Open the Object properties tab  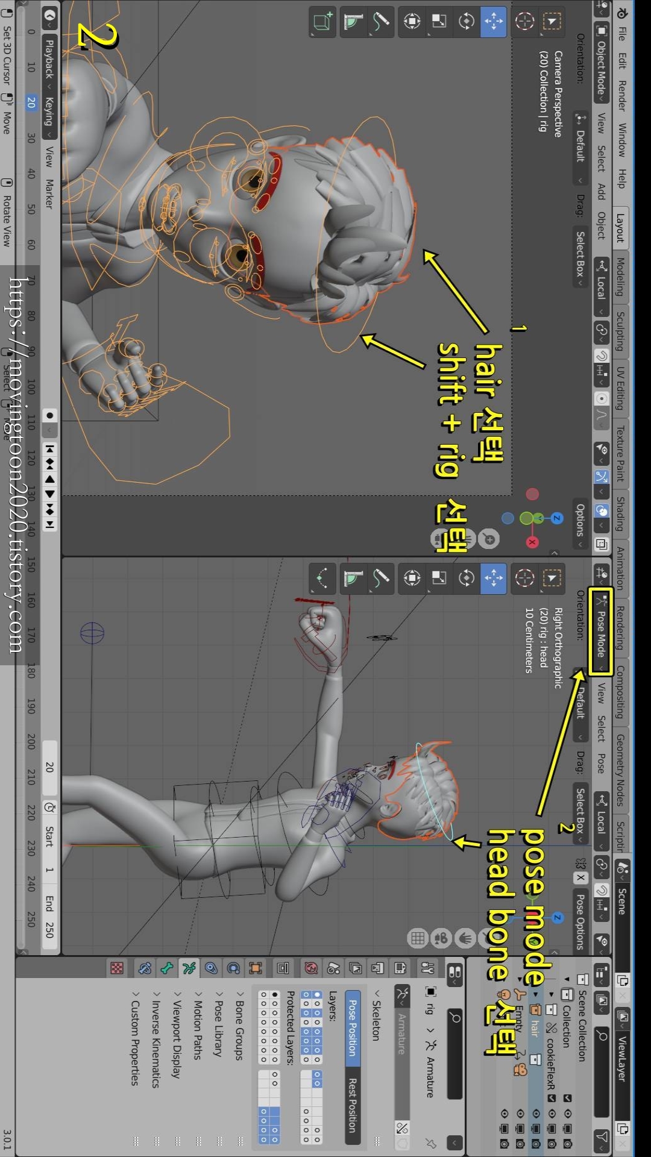[256, 968]
